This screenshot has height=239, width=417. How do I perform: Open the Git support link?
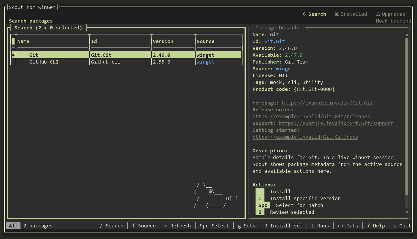coord(336,123)
